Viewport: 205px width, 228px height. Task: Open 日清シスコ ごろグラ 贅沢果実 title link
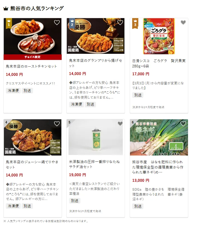159,63
